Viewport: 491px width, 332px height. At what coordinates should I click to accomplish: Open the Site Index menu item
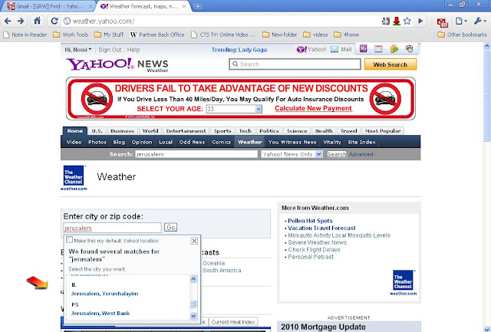361,142
